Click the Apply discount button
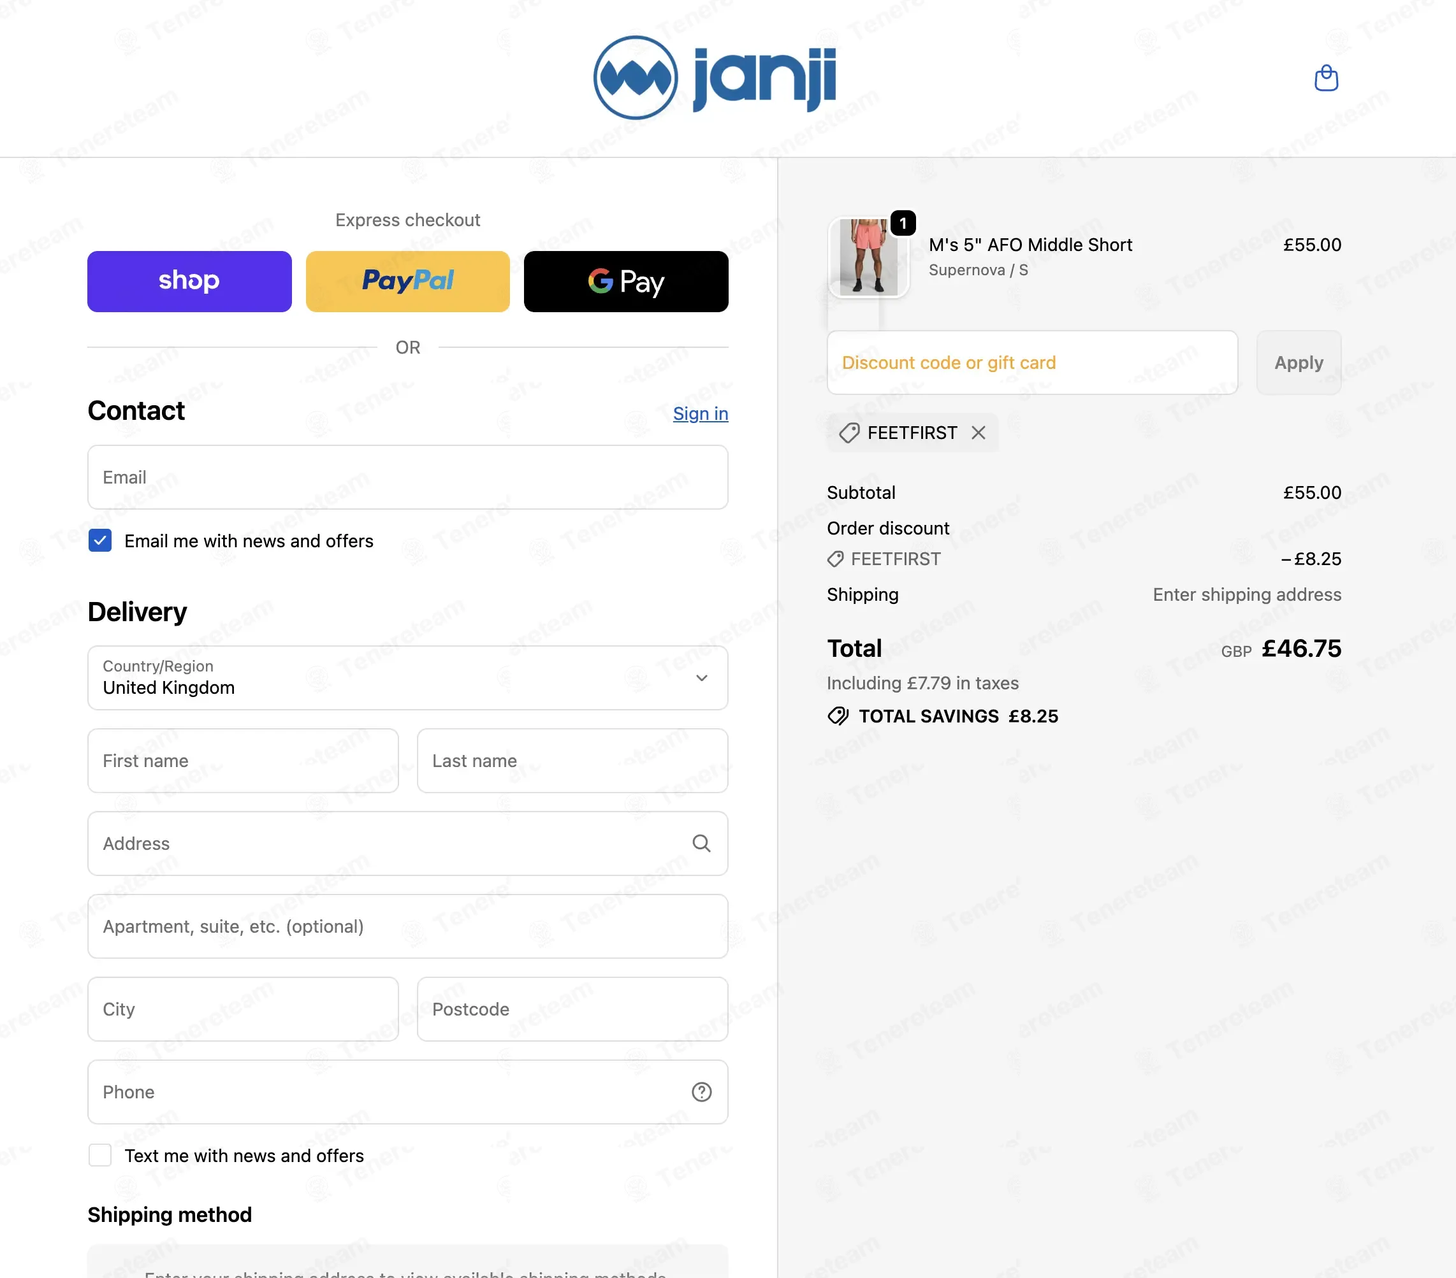Screen dimensions: 1456x1278 point(1299,363)
